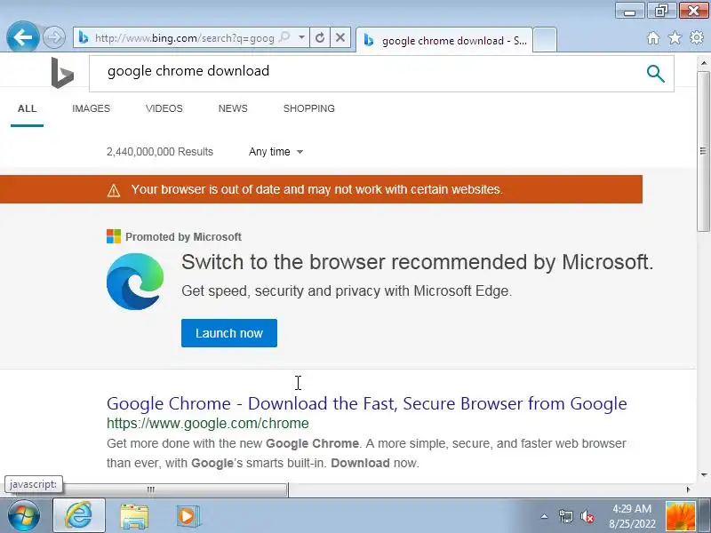The height and width of the screenshot is (533, 711).
Task: Click the horizontal scrollbar right arrow
Action: [x=688, y=489]
